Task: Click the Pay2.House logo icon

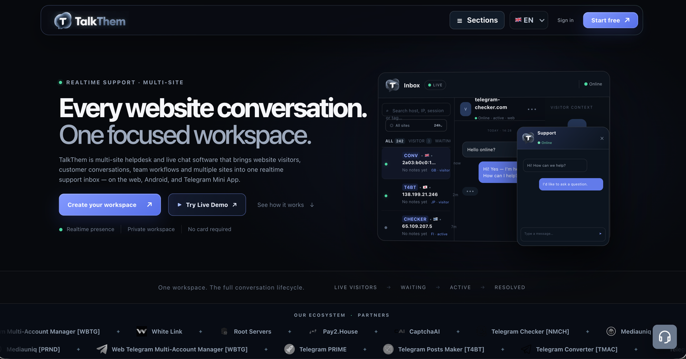Action: (x=313, y=332)
